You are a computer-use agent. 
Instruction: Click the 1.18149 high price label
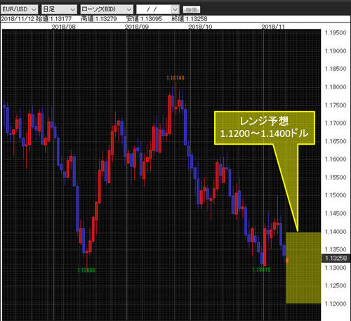point(175,78)
